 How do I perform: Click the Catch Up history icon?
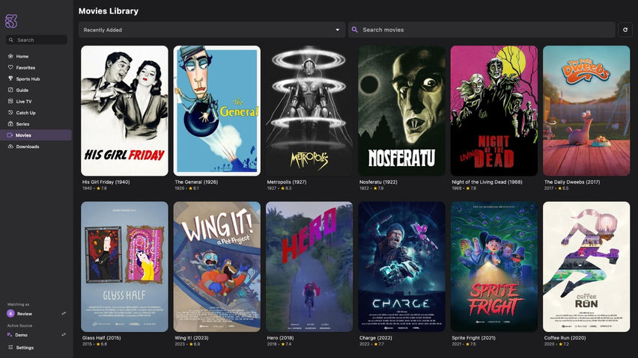click(x=10, y=112)
